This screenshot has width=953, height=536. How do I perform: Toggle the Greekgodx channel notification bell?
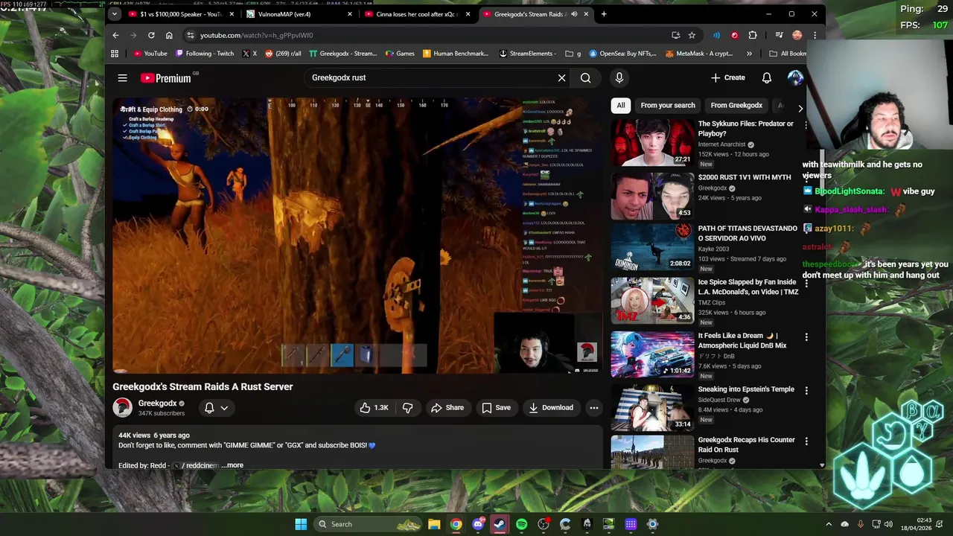tap(209, 407)
